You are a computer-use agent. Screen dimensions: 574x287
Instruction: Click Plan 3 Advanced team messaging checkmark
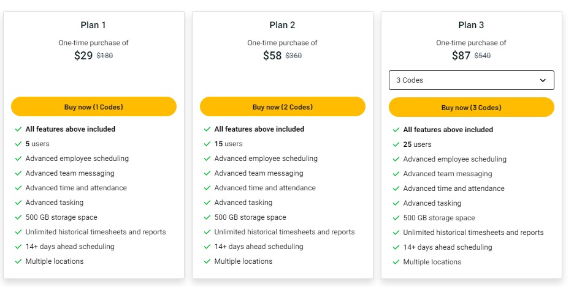click(x=395, y=174)
